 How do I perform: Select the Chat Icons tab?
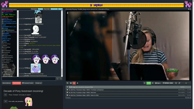point(34,9)
